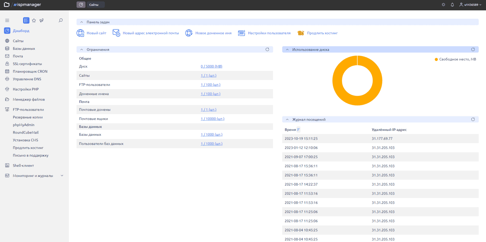This screenshot has height=242, width=486.
Task: Click the monitoring chart icon in sidebar
Action: 7,176
